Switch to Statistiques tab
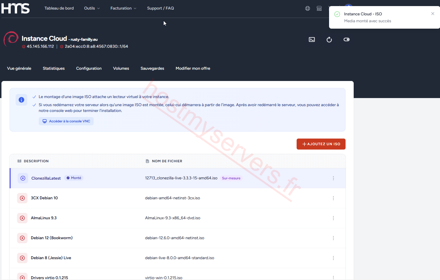This screenshot has width=440, height=280. [54, 68]
